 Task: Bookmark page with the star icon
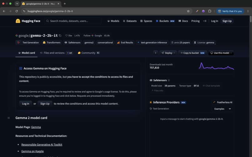tap(188, 11)
